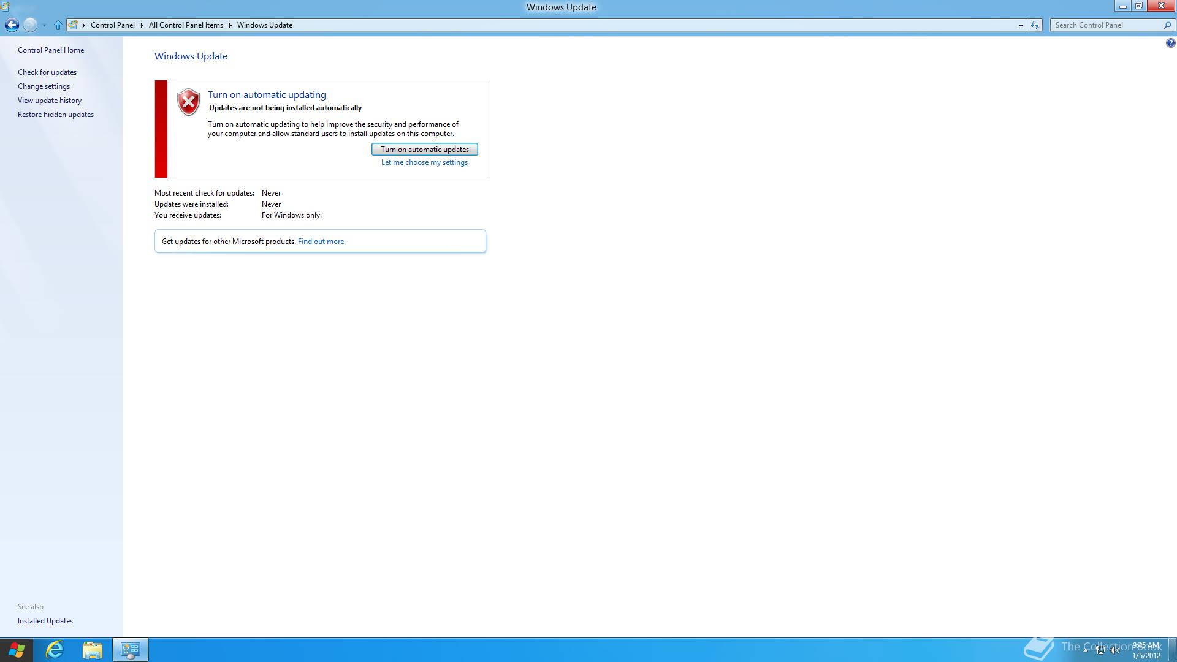This screenshot has height=662, width=1177.
Task: Open the Start button
Action: [17, 650]
